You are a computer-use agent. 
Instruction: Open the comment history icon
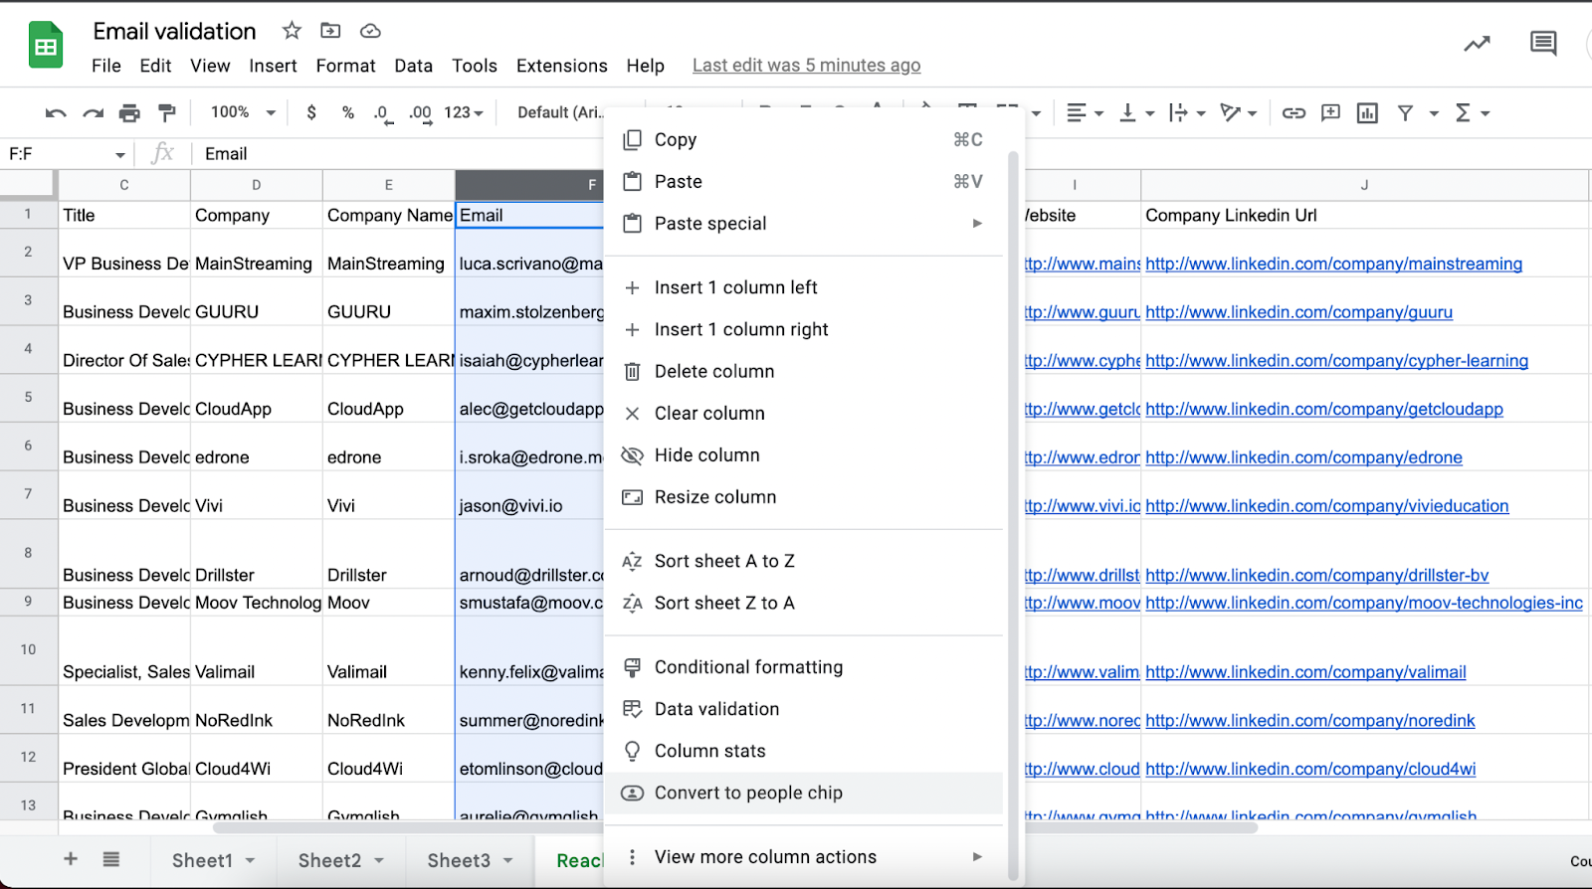pyautogui.click(x=1543, y=43)
